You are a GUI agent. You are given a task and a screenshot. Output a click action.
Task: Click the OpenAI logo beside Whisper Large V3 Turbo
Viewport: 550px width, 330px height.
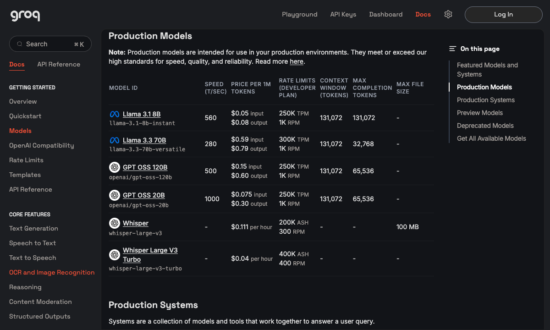click(x=115, y=255)
